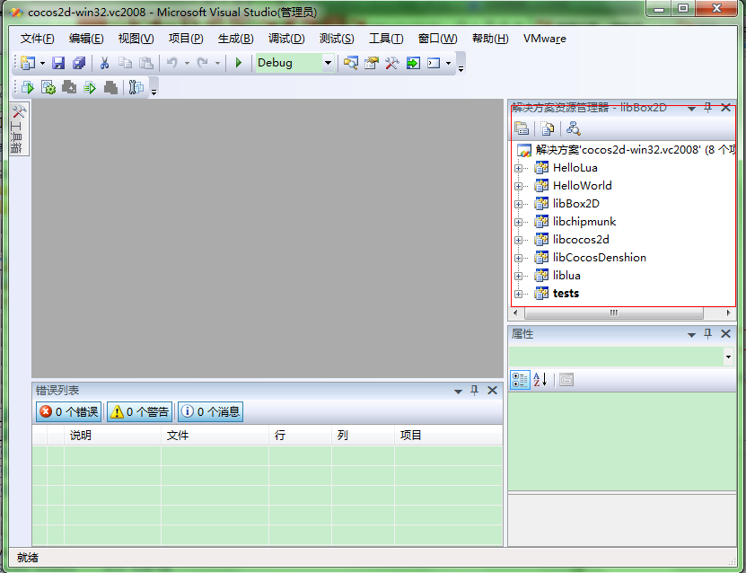Save the current file with the floppy icon

[58, 63]
